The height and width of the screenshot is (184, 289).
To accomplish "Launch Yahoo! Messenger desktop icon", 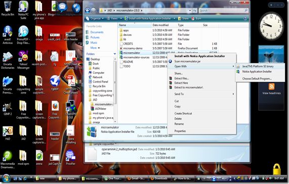I will (x=23, y=60).
